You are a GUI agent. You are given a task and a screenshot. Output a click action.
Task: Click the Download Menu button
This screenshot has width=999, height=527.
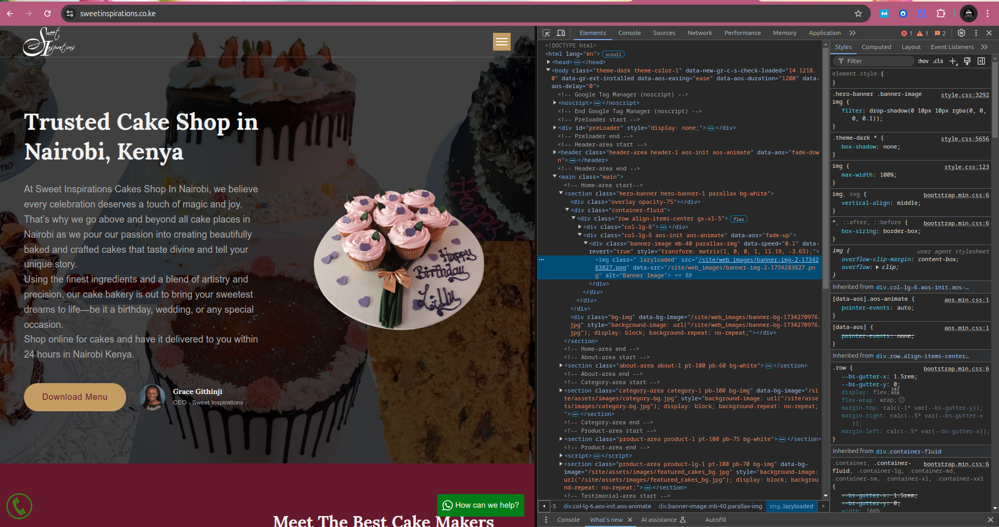click(x=75, y=397)
